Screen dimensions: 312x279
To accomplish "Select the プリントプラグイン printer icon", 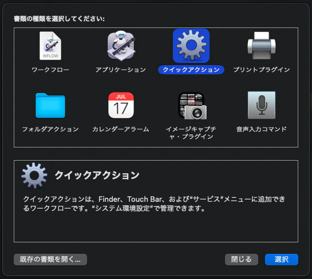I will [x=262, y=46].
